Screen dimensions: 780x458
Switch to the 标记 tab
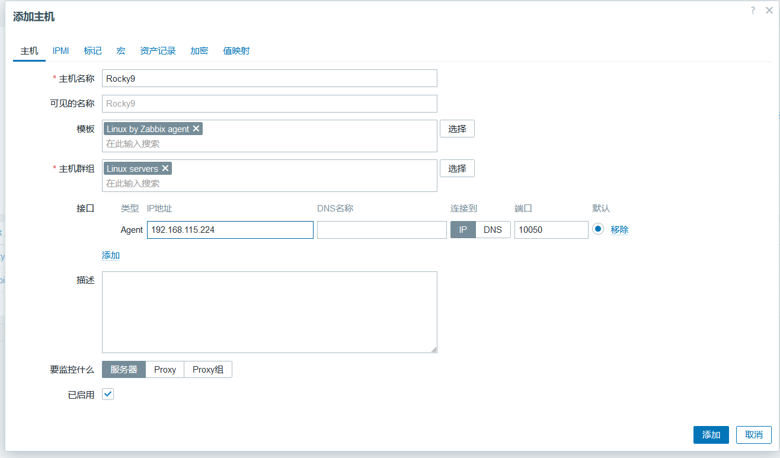click(93, 51)
